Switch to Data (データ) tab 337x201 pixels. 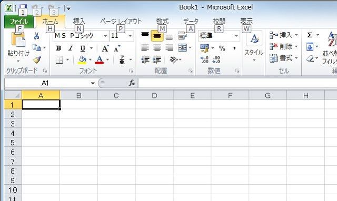(x=191, y=21)
